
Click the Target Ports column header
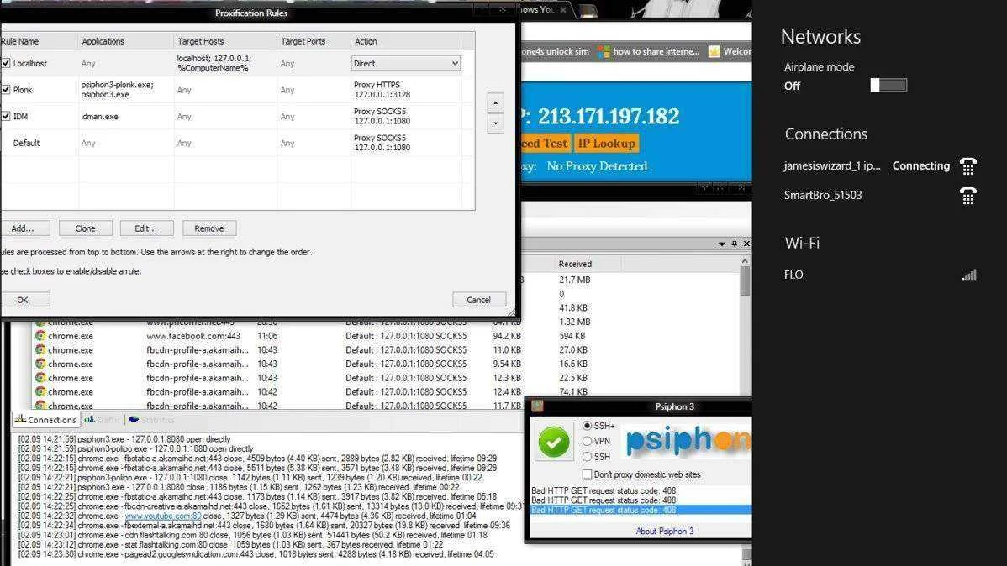[x=314, y=41]
